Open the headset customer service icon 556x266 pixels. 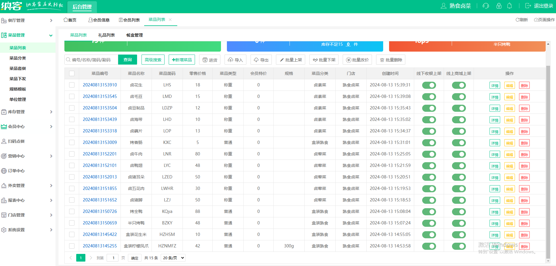coord(486,6)
